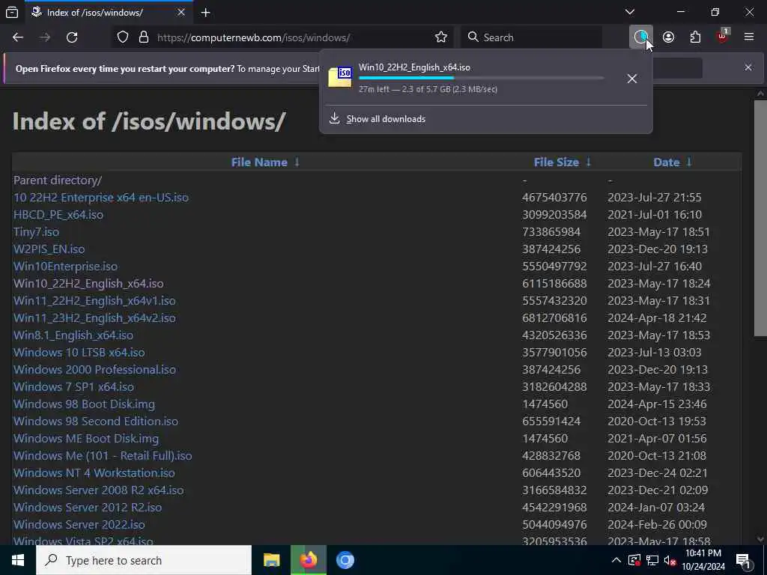Download 10 22H2 Enterprise x64 en-US.iso
This screenshot has width=767, height=575.
click(101, 197)
